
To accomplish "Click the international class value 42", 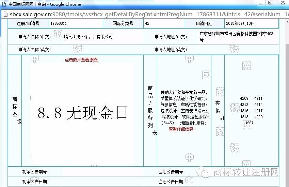I will tap(147, 24).
